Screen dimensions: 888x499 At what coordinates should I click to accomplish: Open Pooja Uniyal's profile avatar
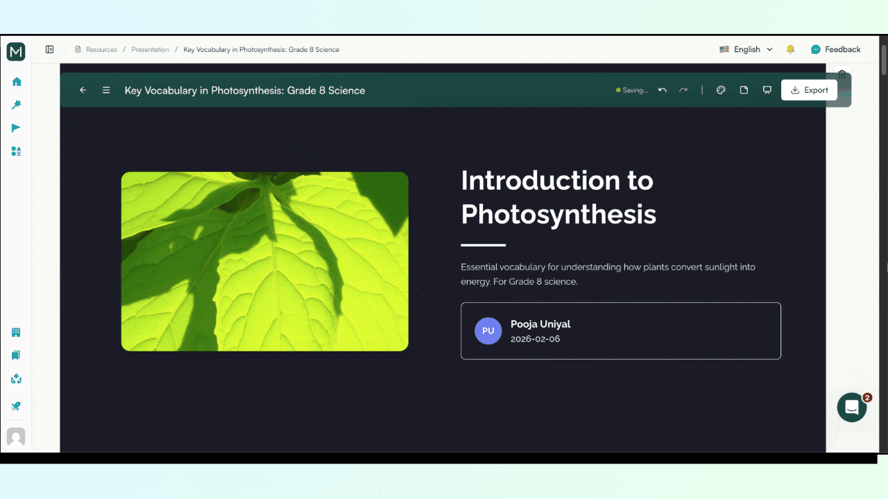[x=488, y=331]
